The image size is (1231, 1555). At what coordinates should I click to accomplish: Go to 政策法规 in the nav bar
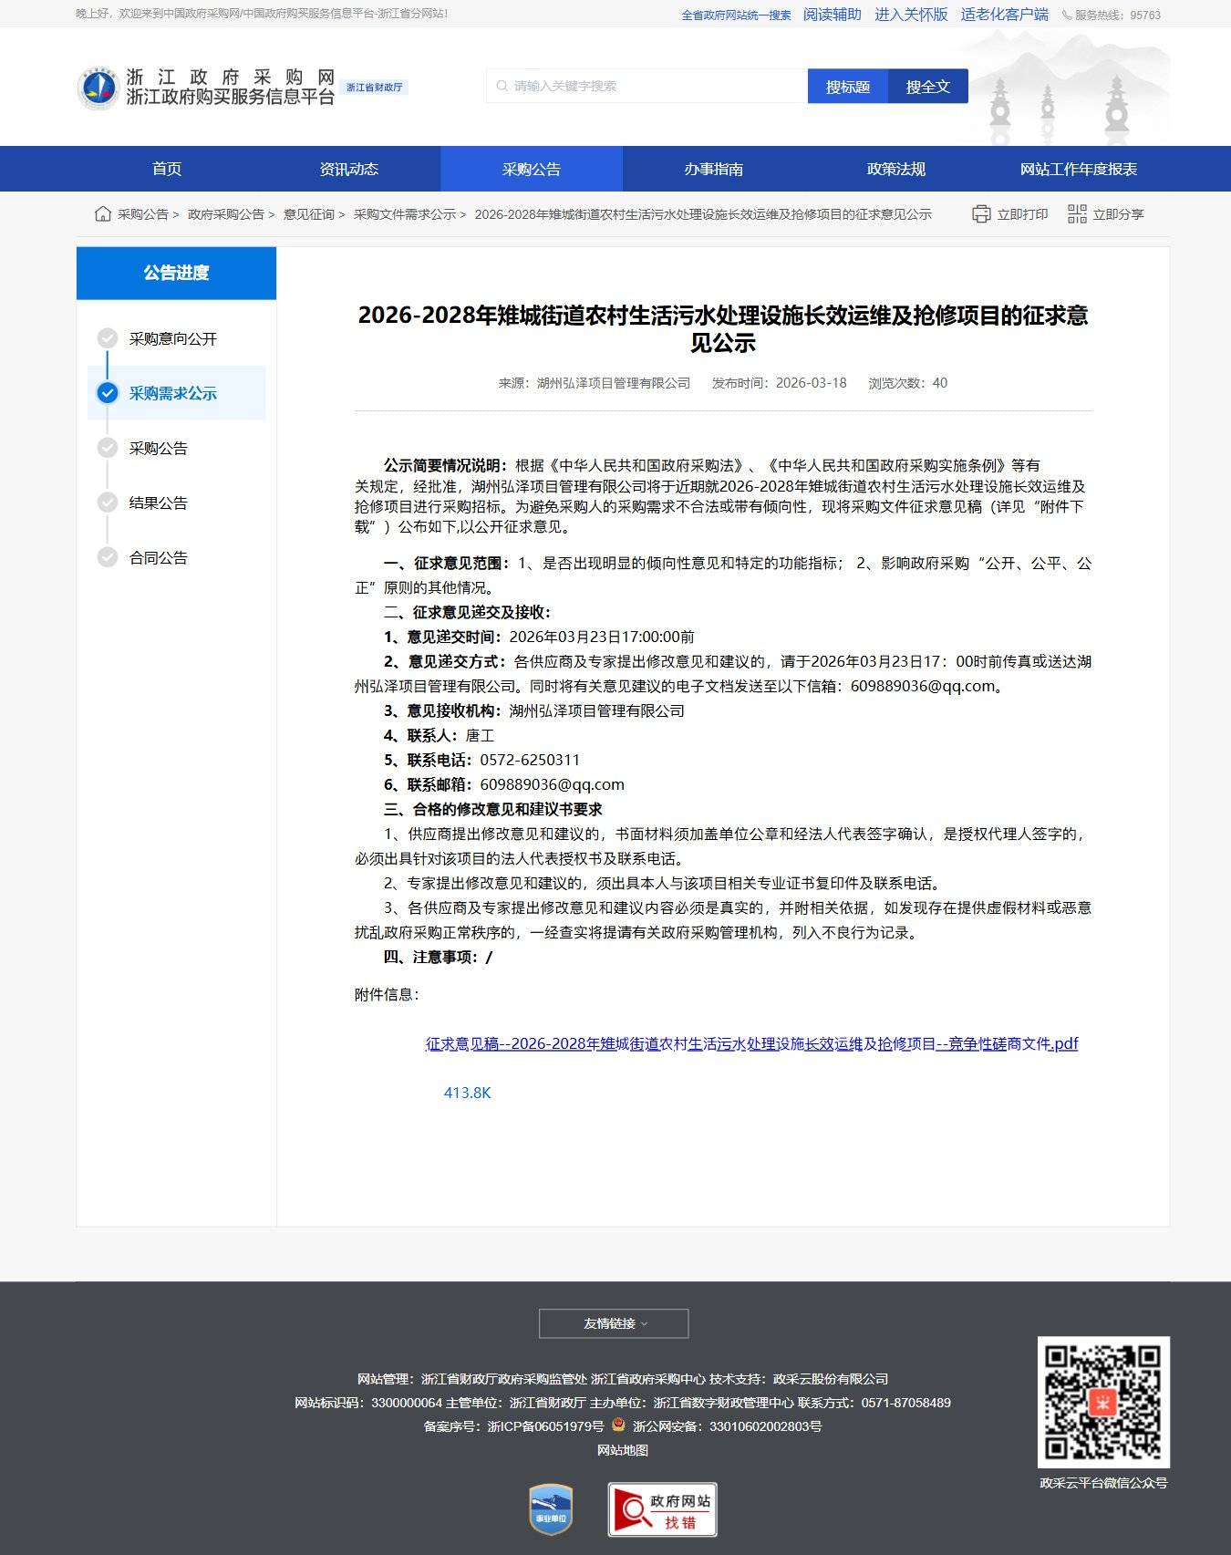coord(896,170)
